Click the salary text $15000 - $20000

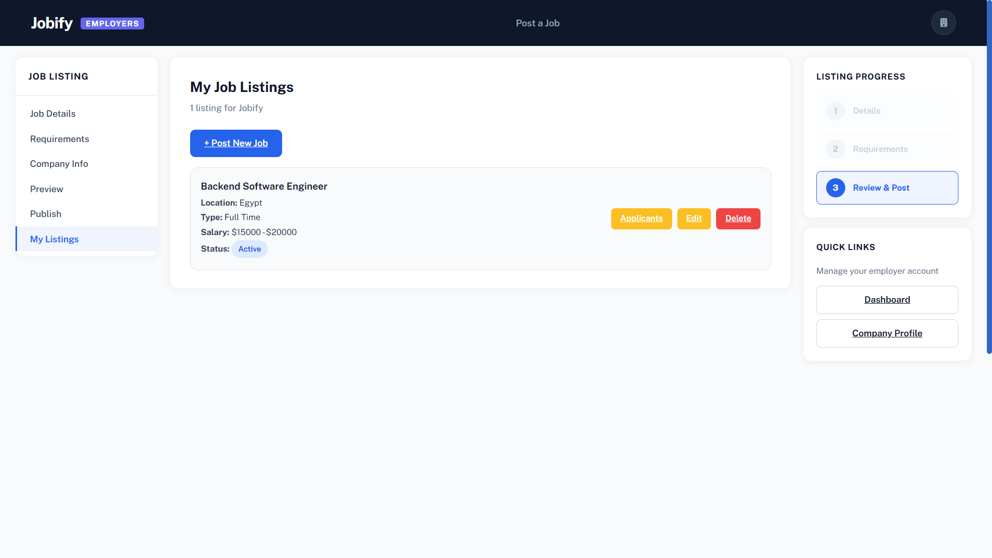264,233
